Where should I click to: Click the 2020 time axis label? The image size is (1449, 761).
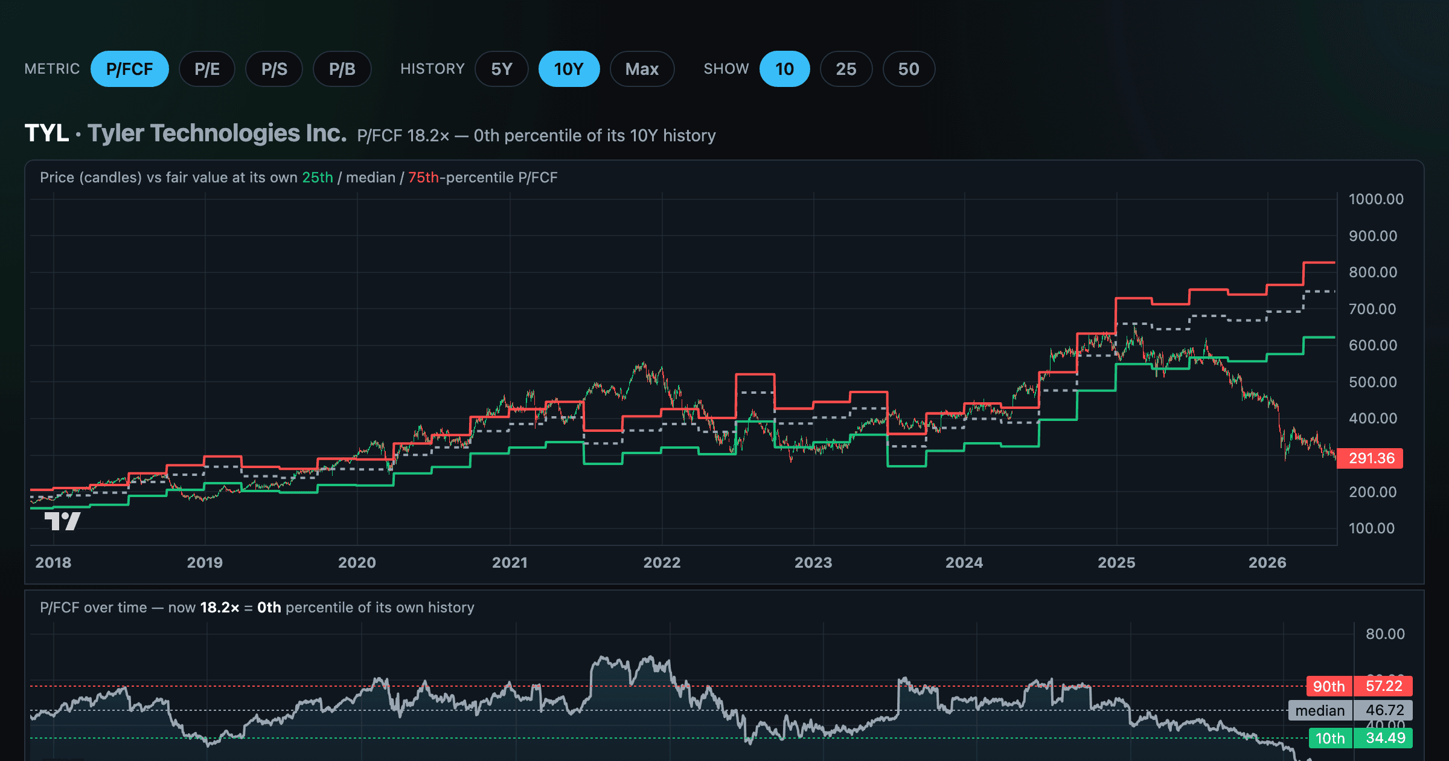(x=357, y=562)
